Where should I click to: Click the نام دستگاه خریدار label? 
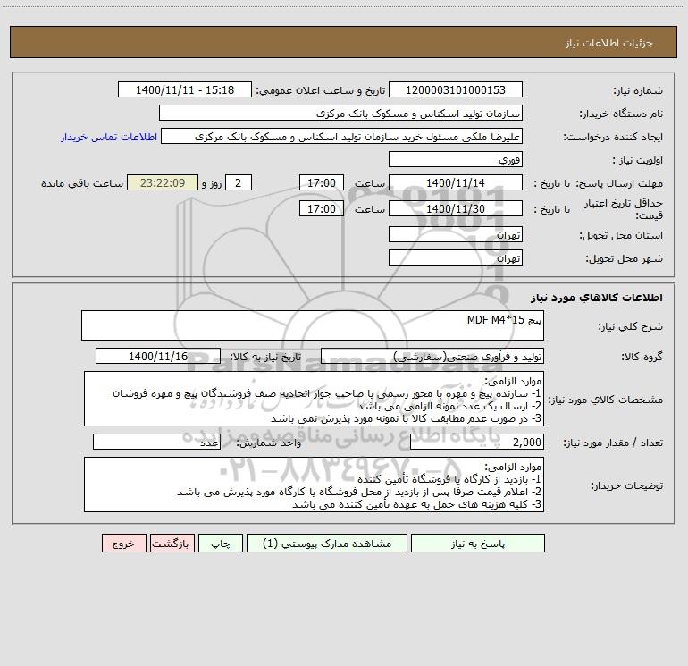(621, 114)
